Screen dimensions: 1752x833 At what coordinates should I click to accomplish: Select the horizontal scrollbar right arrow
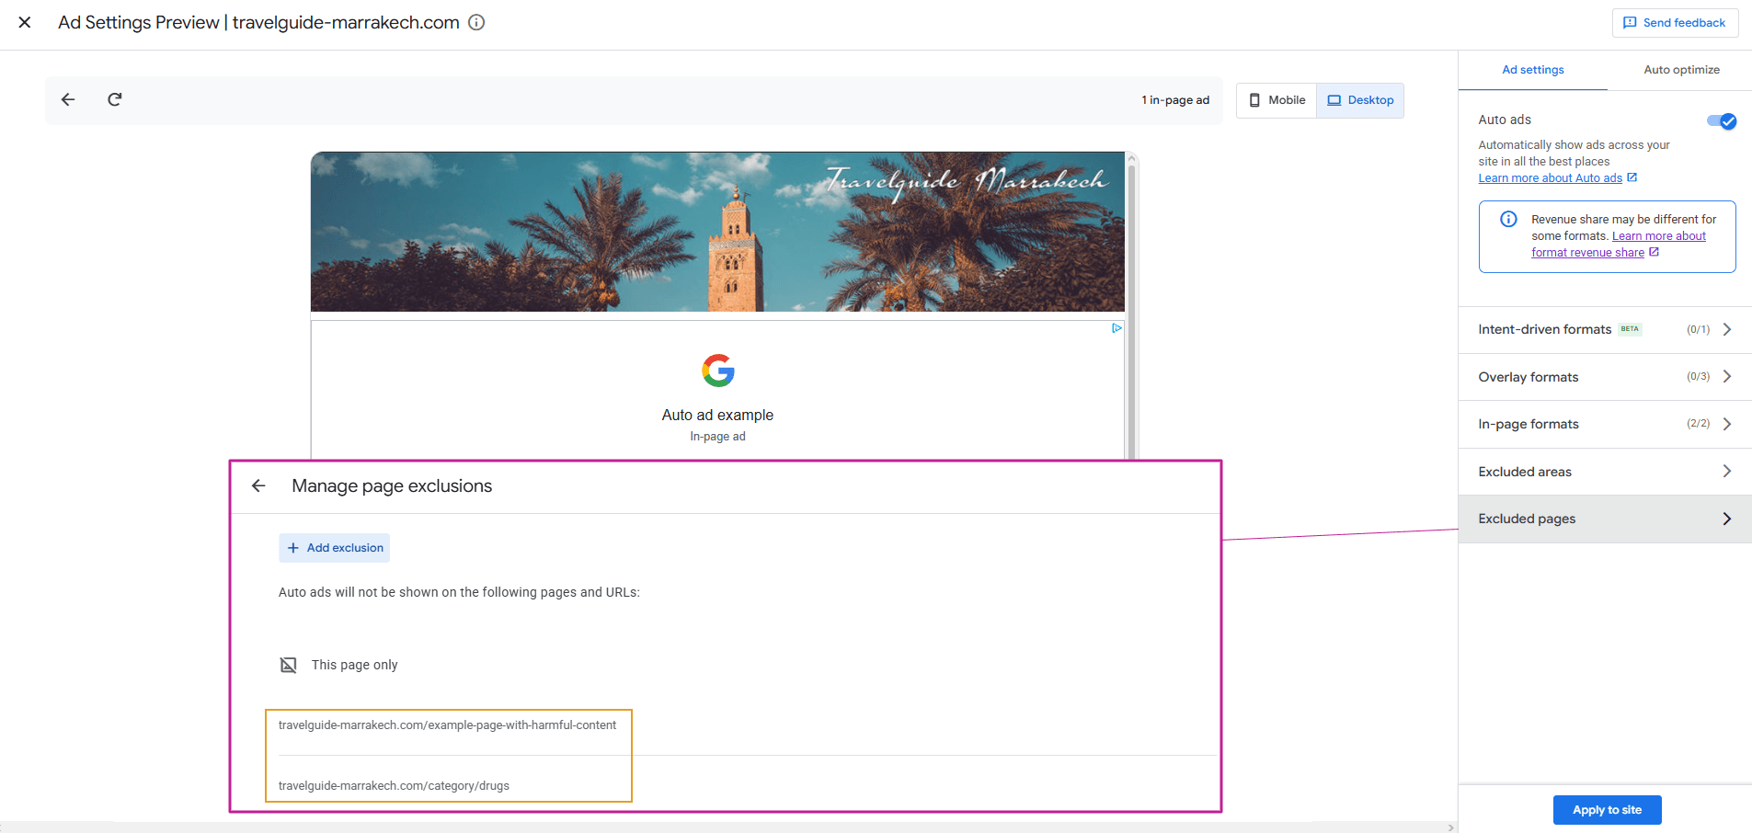[x=1451, y=827]
